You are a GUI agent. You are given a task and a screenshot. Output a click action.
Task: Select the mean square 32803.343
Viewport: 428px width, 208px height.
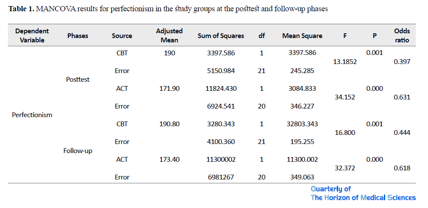[302, 124]
